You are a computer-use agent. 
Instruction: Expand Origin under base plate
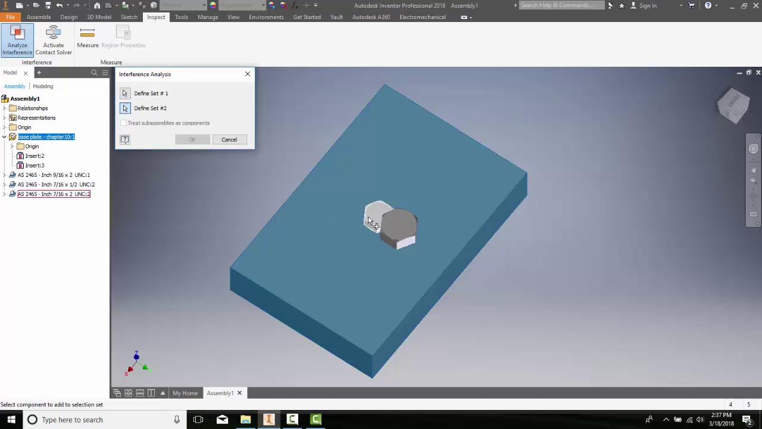(x=13, y=147)
